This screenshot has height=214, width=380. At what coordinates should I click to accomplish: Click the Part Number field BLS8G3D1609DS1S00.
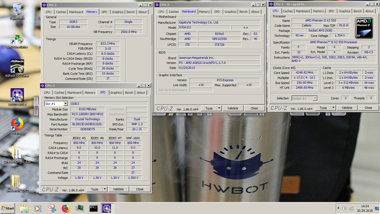(87, 124)
